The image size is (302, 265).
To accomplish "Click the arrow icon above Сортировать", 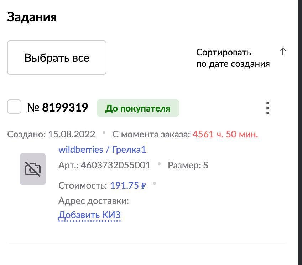I will pyautogui.click(x=283, y=52).
